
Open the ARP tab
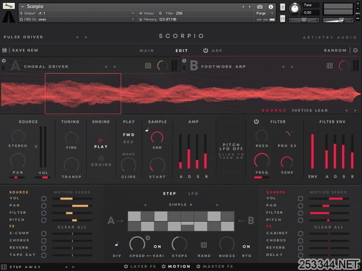tap(217, 50)
